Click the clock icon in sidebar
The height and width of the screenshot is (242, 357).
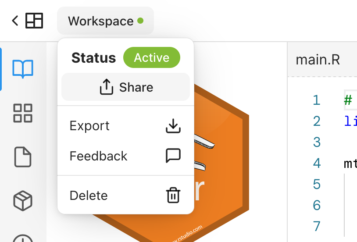(x=23, y=238)
